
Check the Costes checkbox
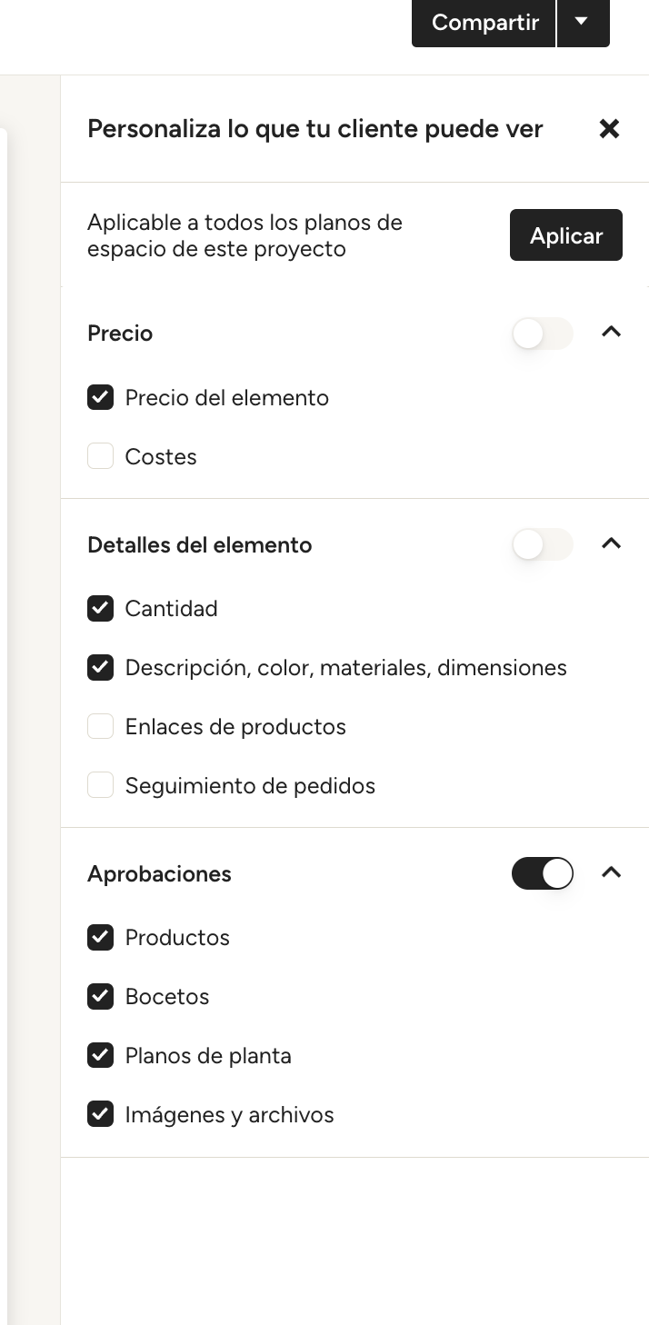tap(101, 456)
